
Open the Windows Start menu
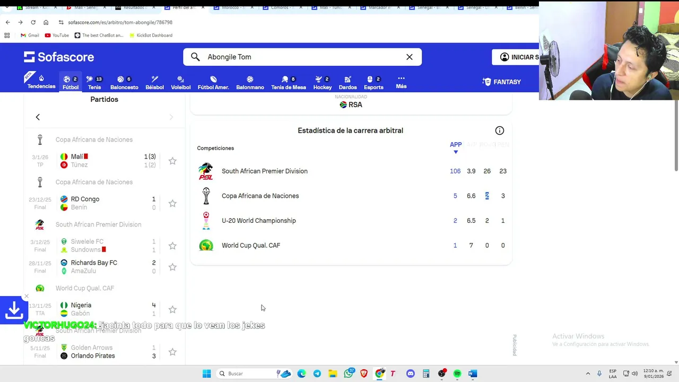(x=206, y=374)
